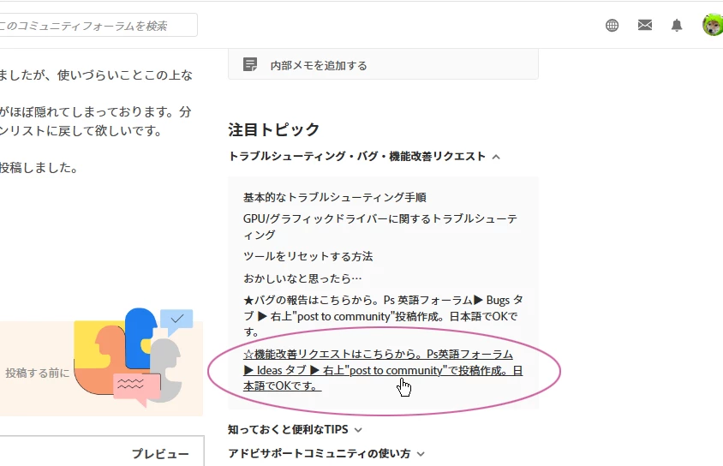
Task: Open the globe language selector icon
Action: point(612,26)
